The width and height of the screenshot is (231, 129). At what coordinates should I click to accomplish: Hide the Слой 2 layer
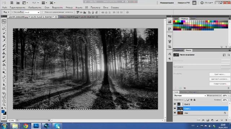point(175,104)
